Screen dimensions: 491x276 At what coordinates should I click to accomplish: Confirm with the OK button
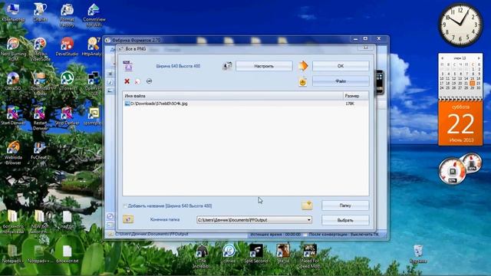point(341,66)
